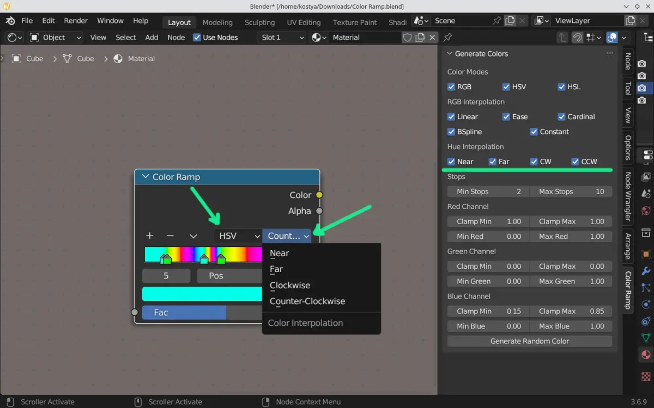Toggle the Constant checkbox

click(534, 132)
